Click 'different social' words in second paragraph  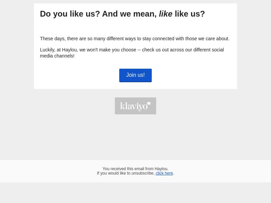[209, 50]
